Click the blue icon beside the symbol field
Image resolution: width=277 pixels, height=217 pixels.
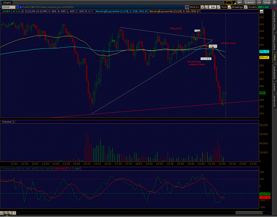click(x=20, y=7)
